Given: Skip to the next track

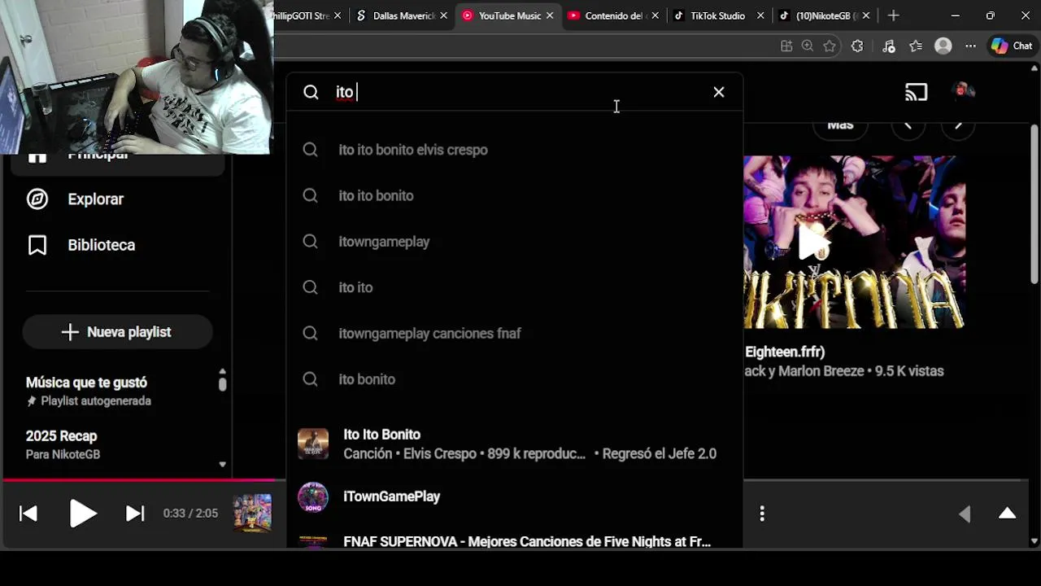Looking at the screenshot, I should click(135, 514).
